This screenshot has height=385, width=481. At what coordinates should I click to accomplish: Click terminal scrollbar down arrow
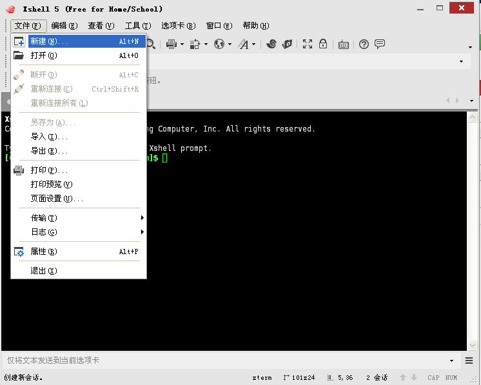[473, 346]
